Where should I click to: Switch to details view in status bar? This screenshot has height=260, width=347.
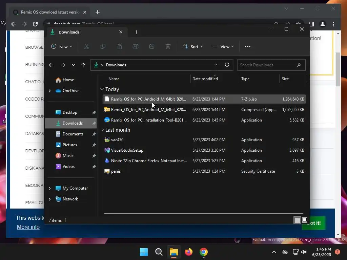pos(298,220)
